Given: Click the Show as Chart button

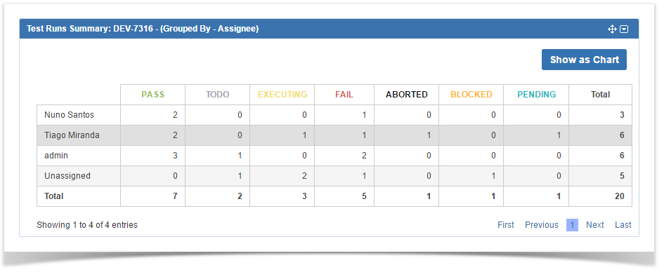Looking at the screenshot, I should [x=584, y=60].
